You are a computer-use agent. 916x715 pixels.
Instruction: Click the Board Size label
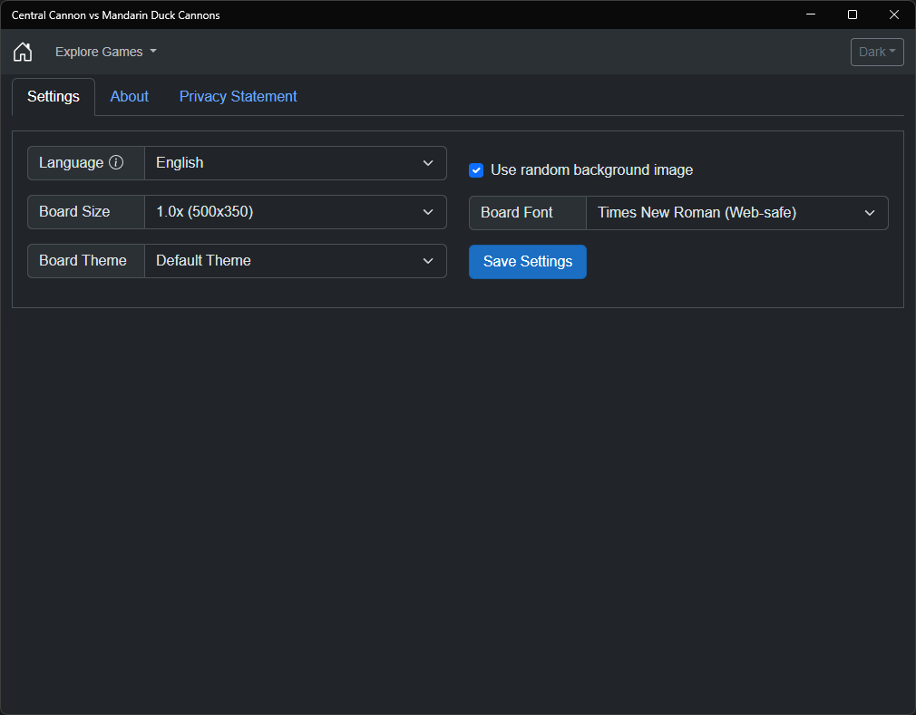click(74, 212)
